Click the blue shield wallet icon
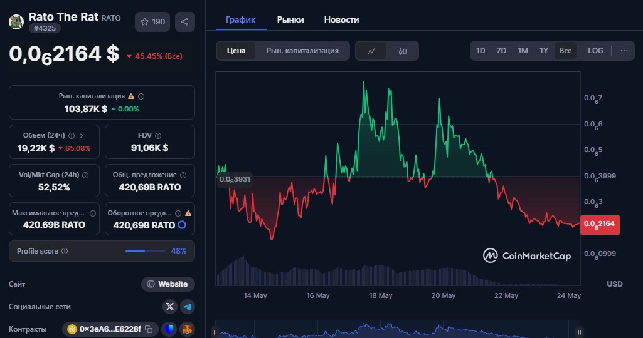643x338 pixels. click(x=169, y=329)
